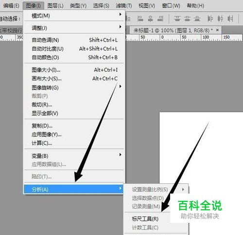Click the distribute vertical centers icon

point(187,19)
